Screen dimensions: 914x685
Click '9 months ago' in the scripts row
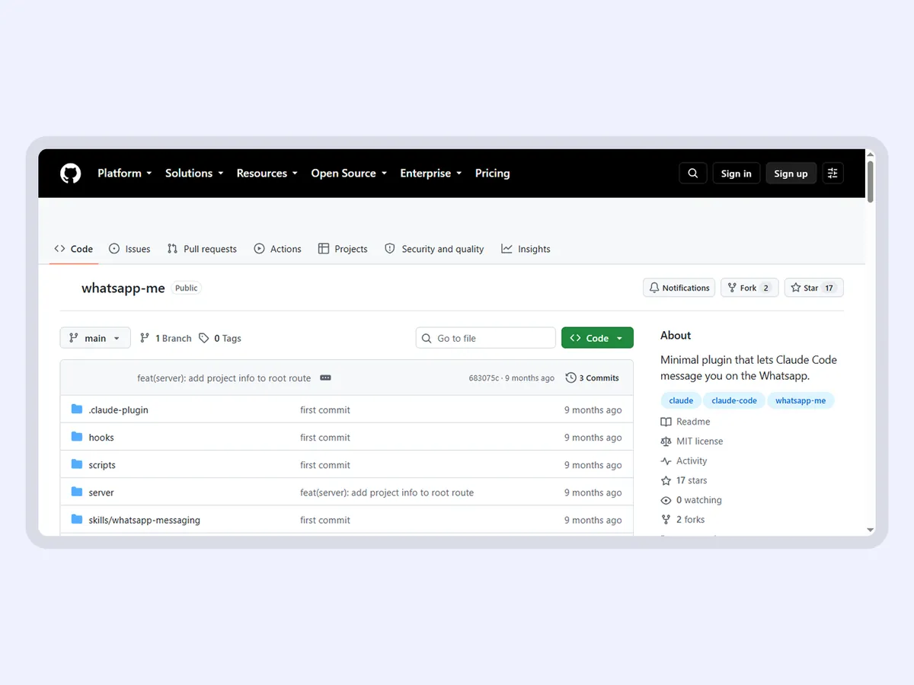click(x=593, y=465)
